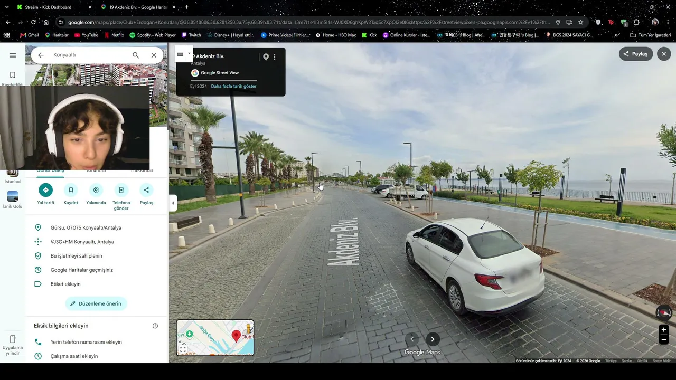676x380 pixels.
Task: Open the Home • HBO Max bookmark
Action: 336,35
